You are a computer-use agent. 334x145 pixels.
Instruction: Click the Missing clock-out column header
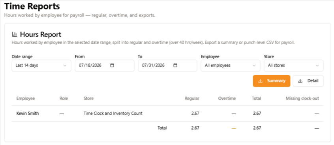click(302, 99)
